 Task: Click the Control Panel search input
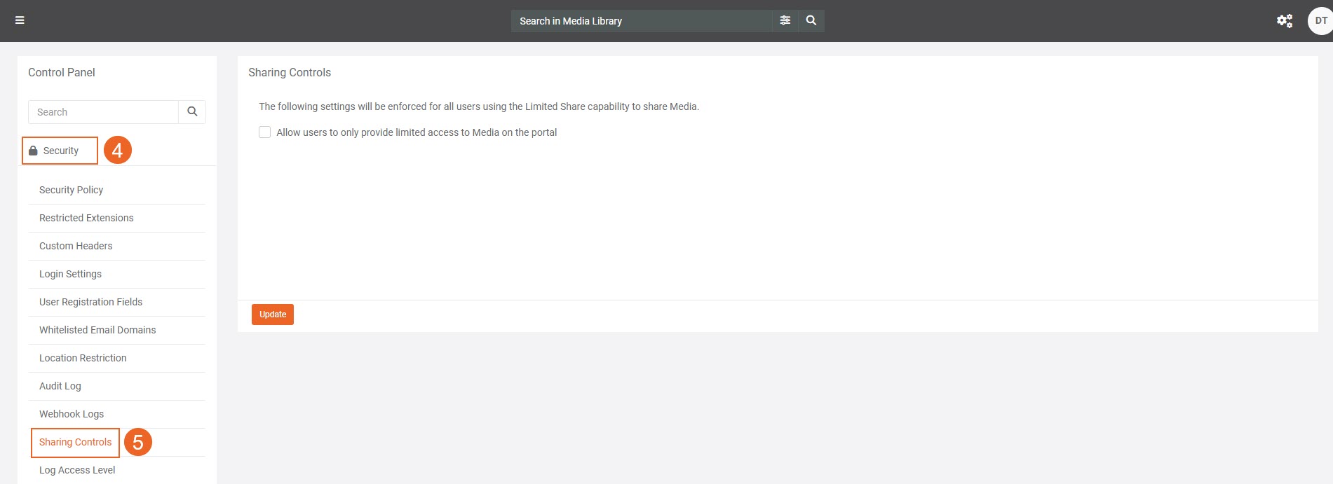click(103, 112)
